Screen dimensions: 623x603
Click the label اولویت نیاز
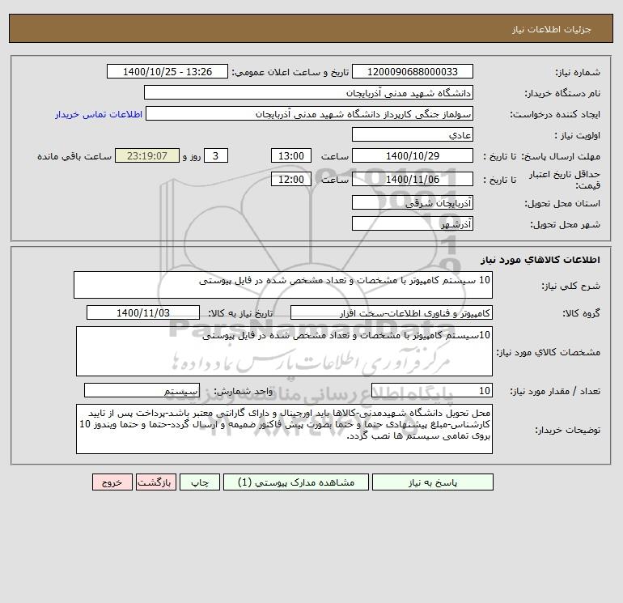click(578, 135)
